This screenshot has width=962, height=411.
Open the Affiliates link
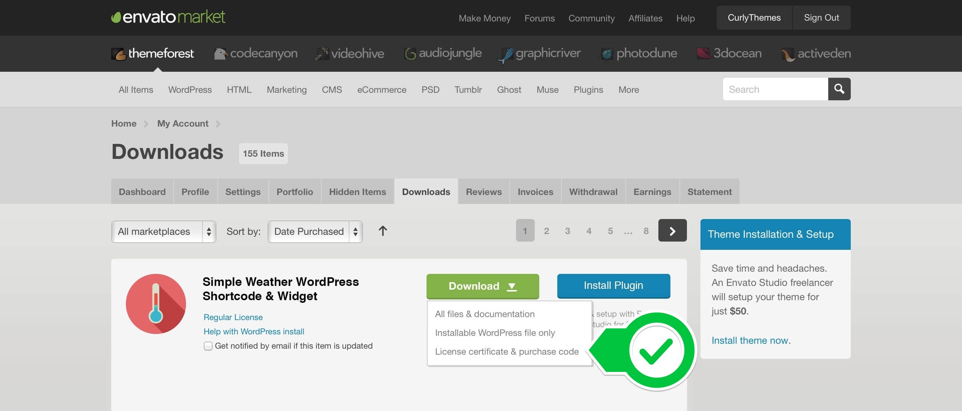645,18
